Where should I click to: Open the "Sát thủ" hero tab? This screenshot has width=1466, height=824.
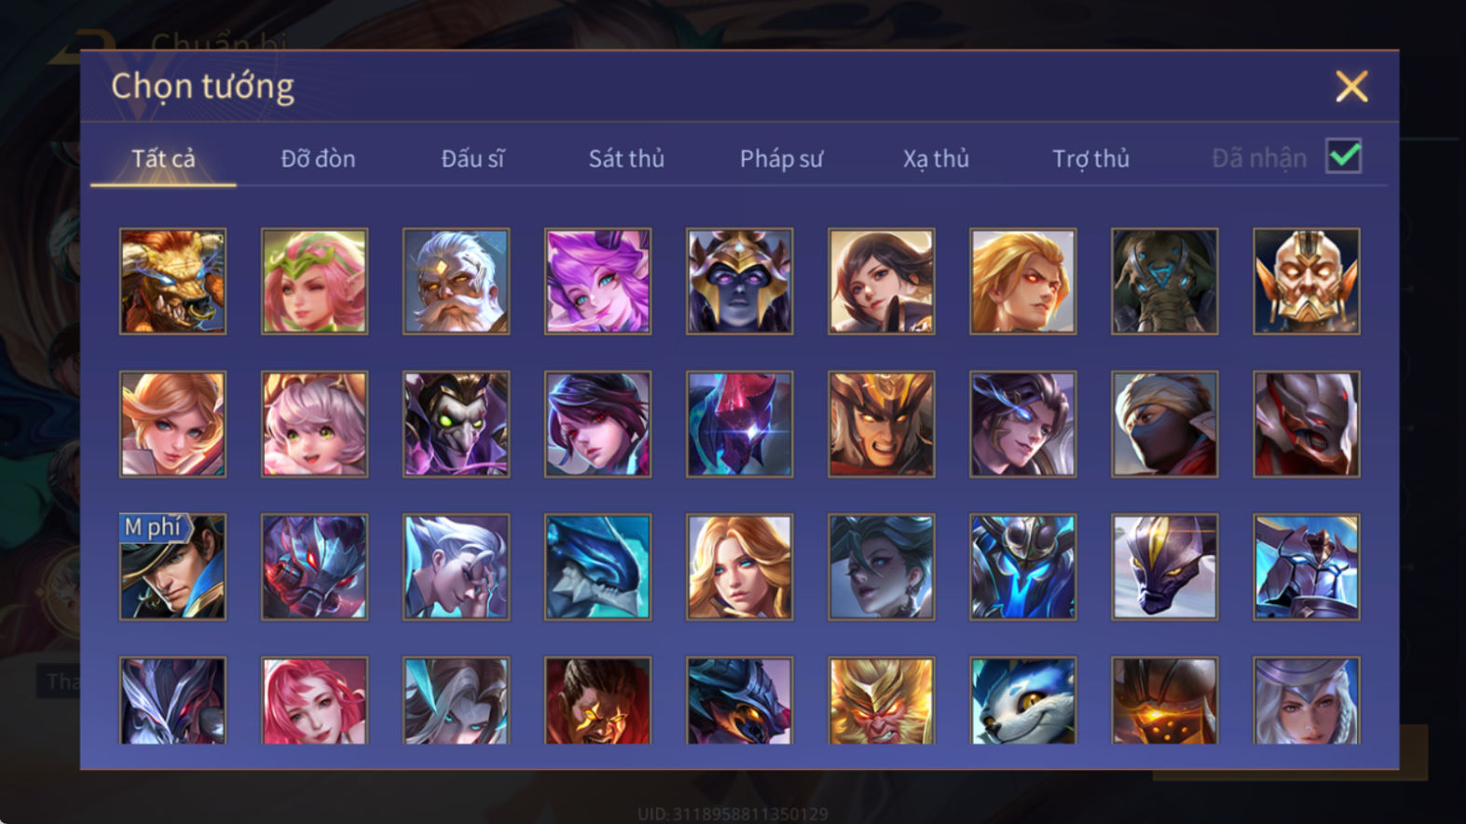tap(626, 158)
